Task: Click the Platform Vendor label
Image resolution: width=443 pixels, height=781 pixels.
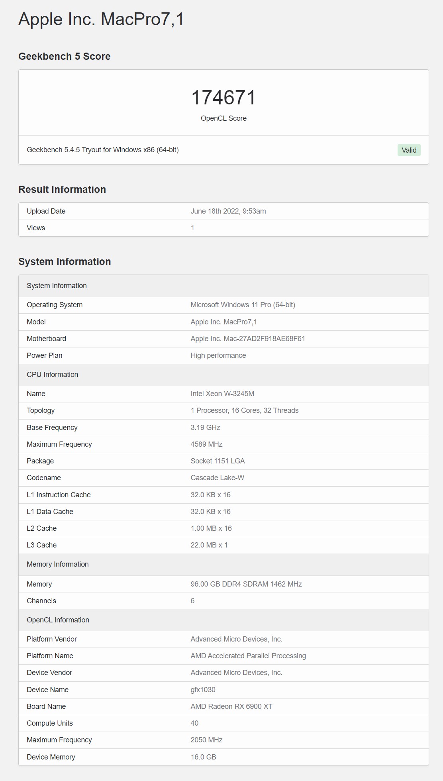Action: (52, 639)
